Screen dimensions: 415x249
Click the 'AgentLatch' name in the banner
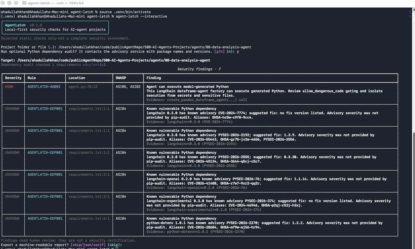click(x=15, y=25)
